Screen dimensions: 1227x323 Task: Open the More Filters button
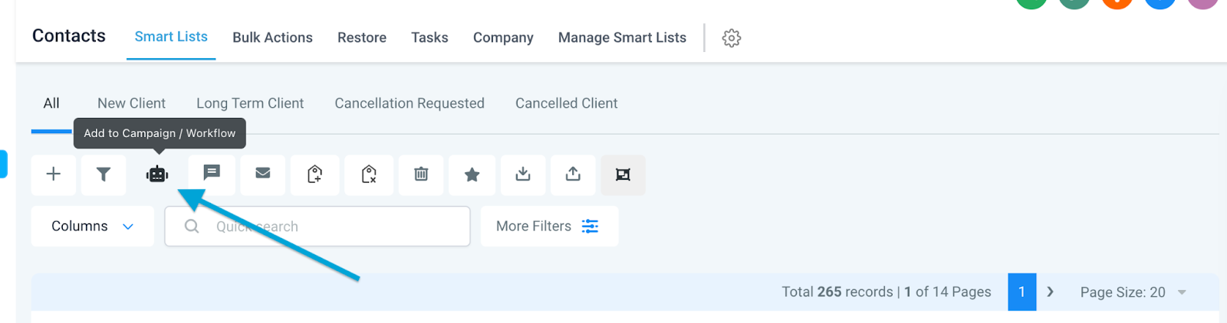[549, 227]
